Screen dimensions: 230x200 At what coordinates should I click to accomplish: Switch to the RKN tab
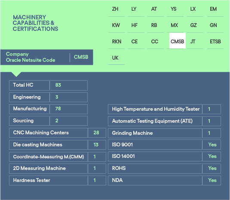[117, 42]
